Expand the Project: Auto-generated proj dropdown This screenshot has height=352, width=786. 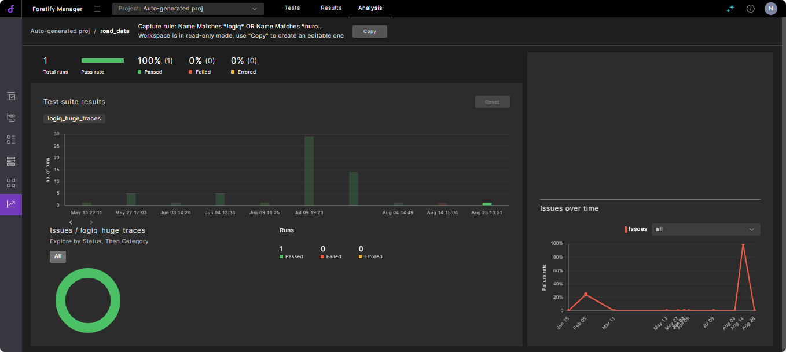coord(188,9)
